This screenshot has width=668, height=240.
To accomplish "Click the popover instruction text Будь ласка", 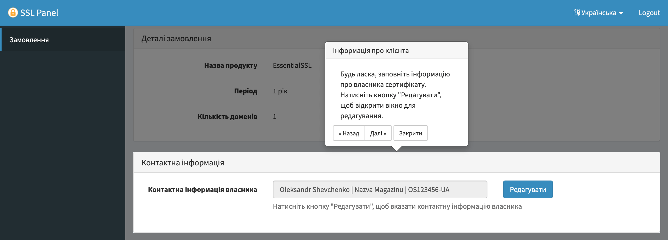I will coord(395,95).
